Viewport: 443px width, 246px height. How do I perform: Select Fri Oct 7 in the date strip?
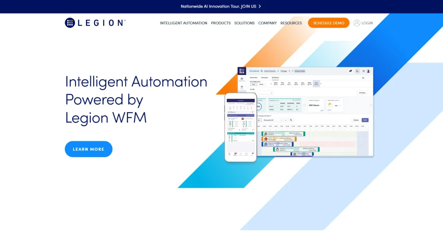click(x=289, y=84)
